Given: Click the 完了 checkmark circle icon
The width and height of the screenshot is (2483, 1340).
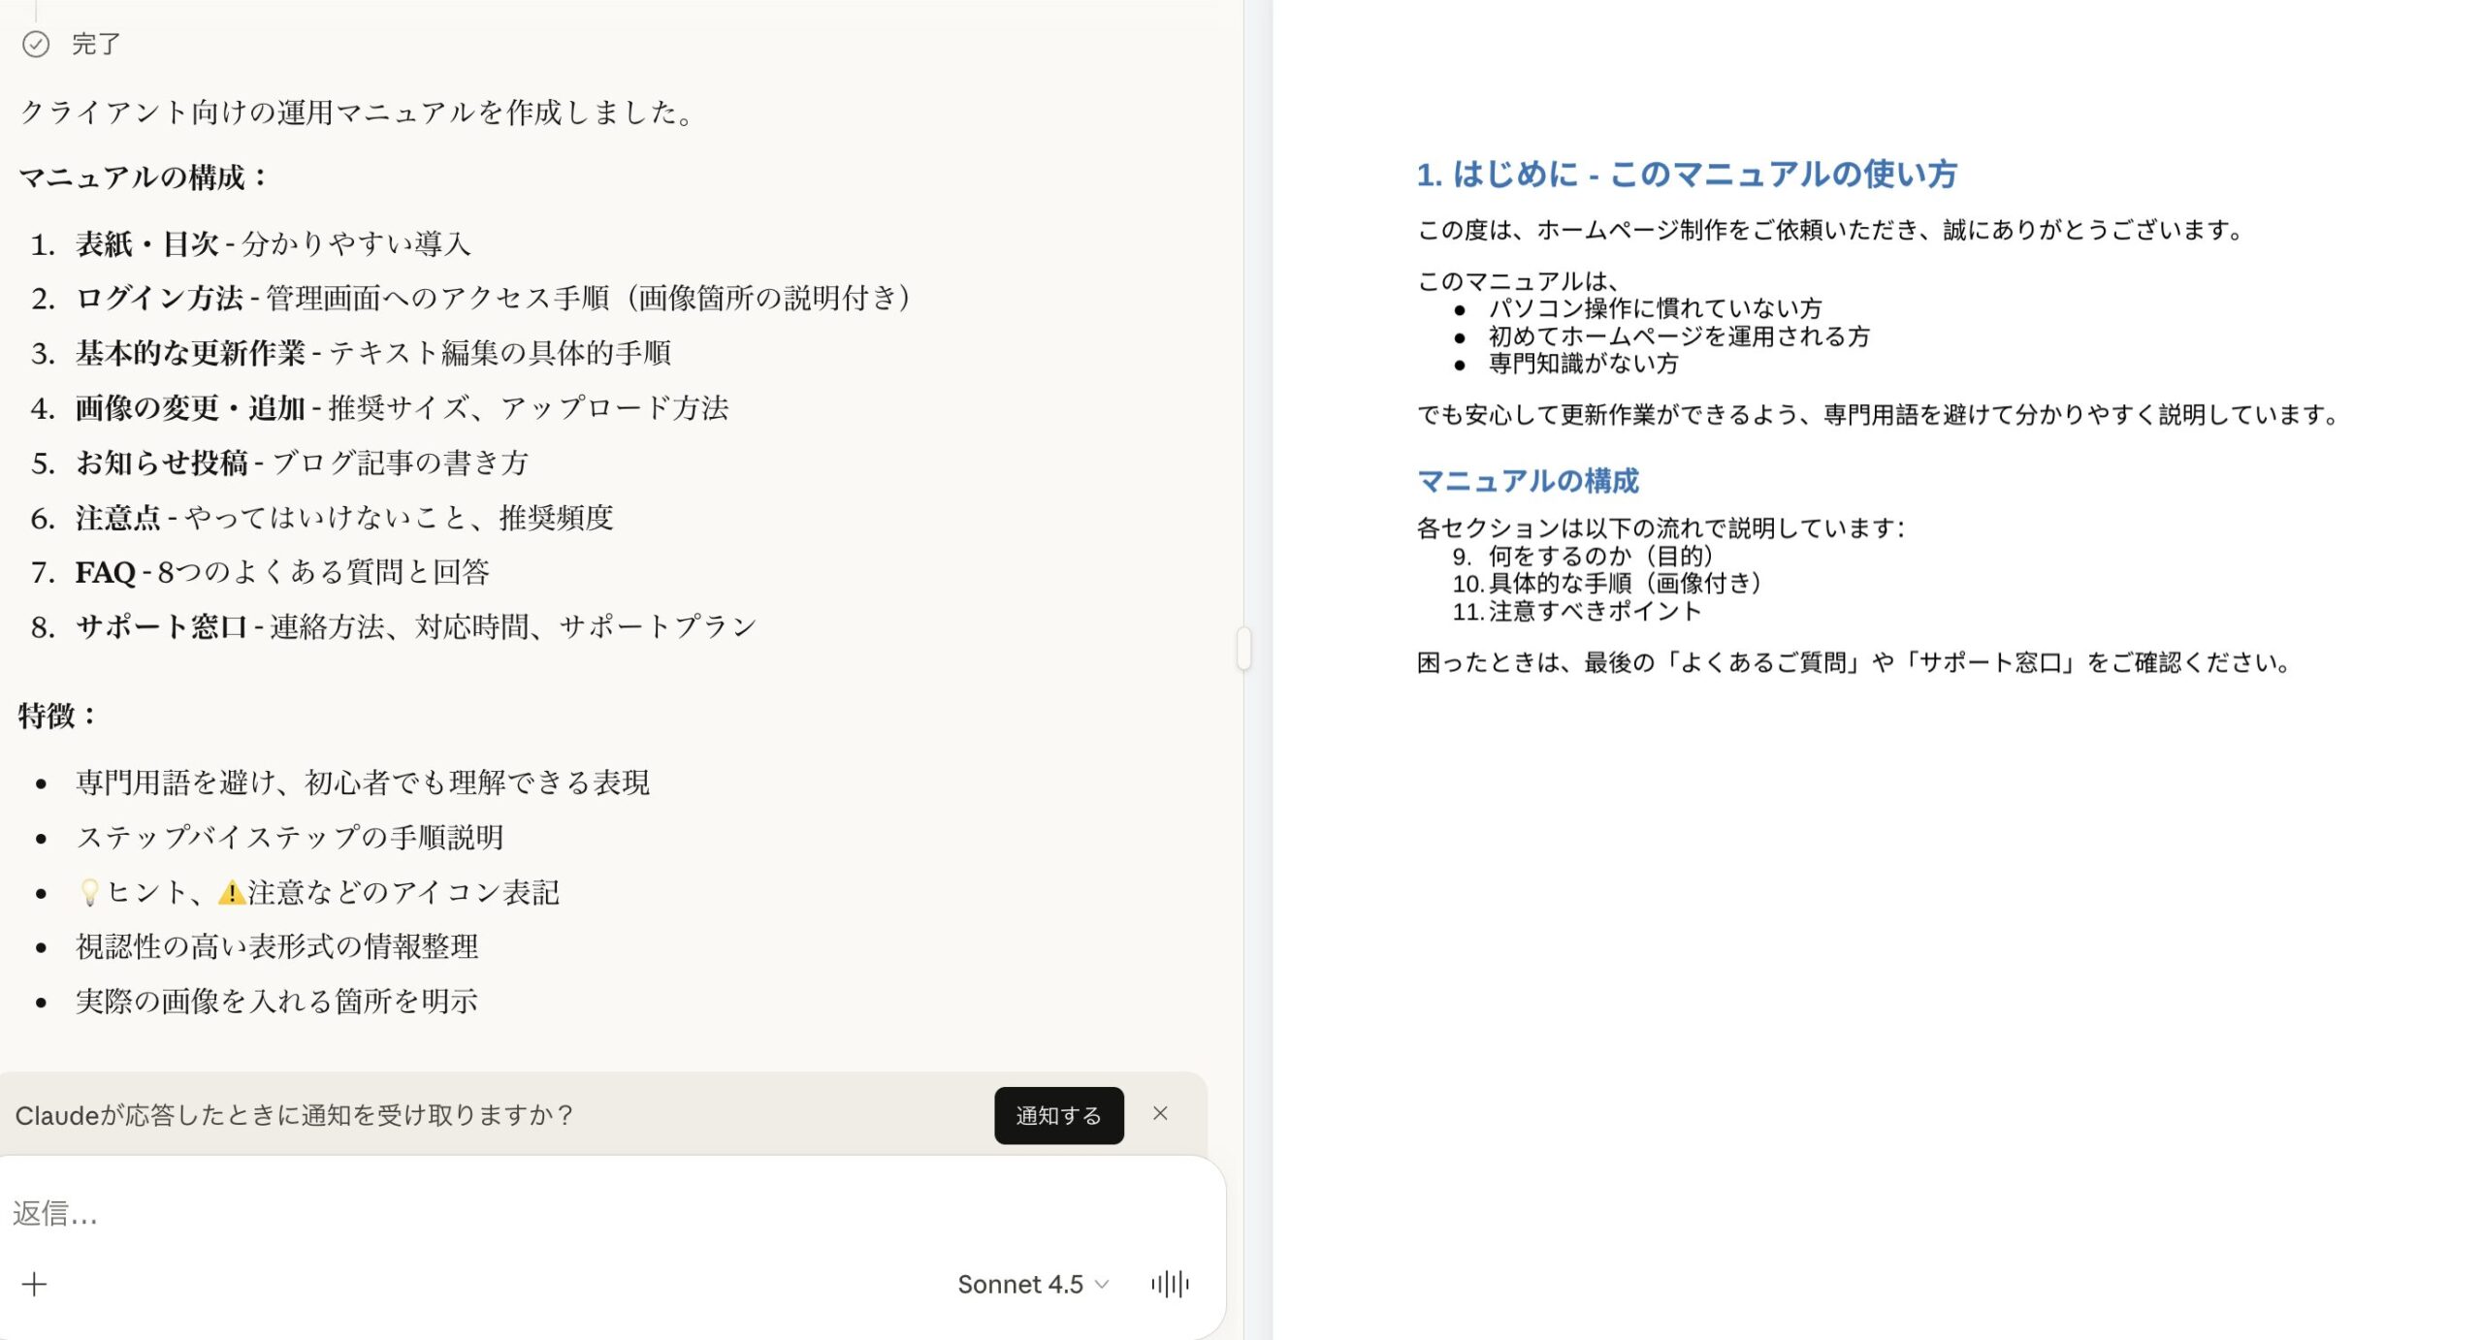Looking at the screenshot, I should pyautogui.click(x=36, y=44).
